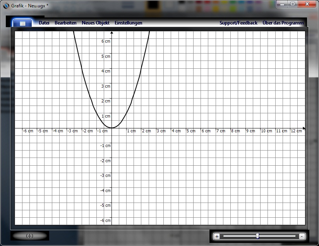Maximize the Grafik window

tap(292, 4)
